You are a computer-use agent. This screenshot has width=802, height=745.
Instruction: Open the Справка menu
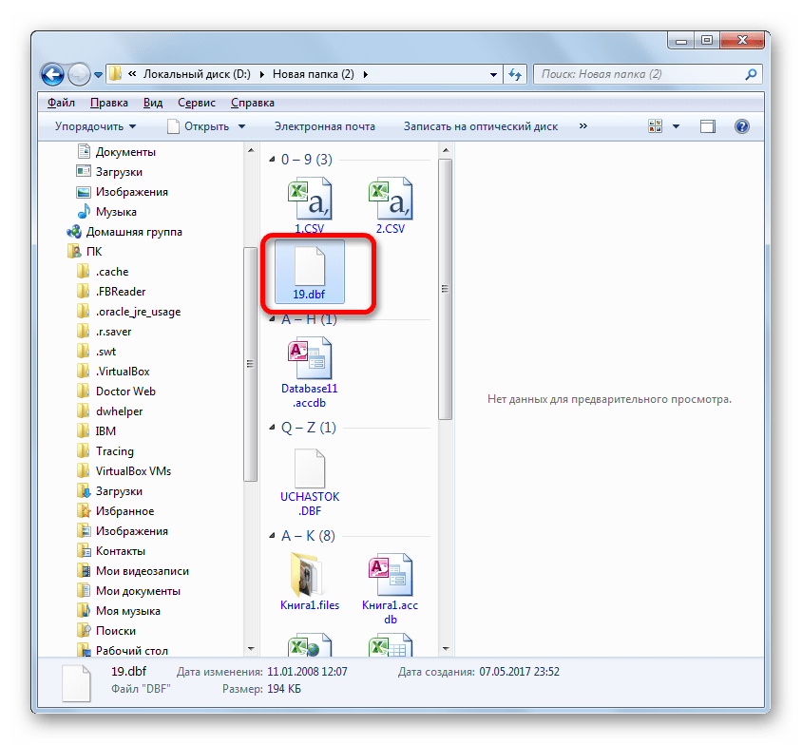coord(252,103)
